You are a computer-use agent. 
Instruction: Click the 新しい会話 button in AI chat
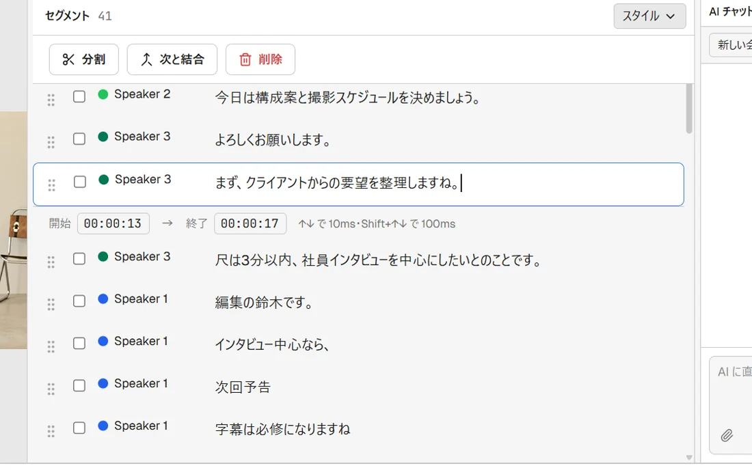(x=731, y=45)
